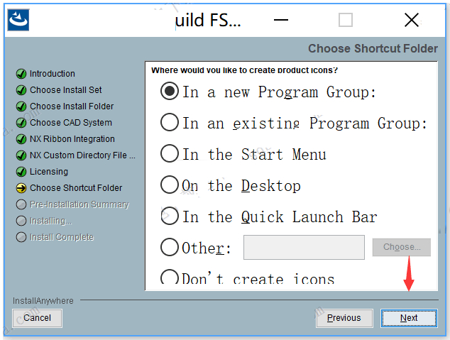The height and width of the screenshot is (340, 450).
Task: Choose the In the Start Menu option
Action: pyautogui.click(x=170, y=154)
